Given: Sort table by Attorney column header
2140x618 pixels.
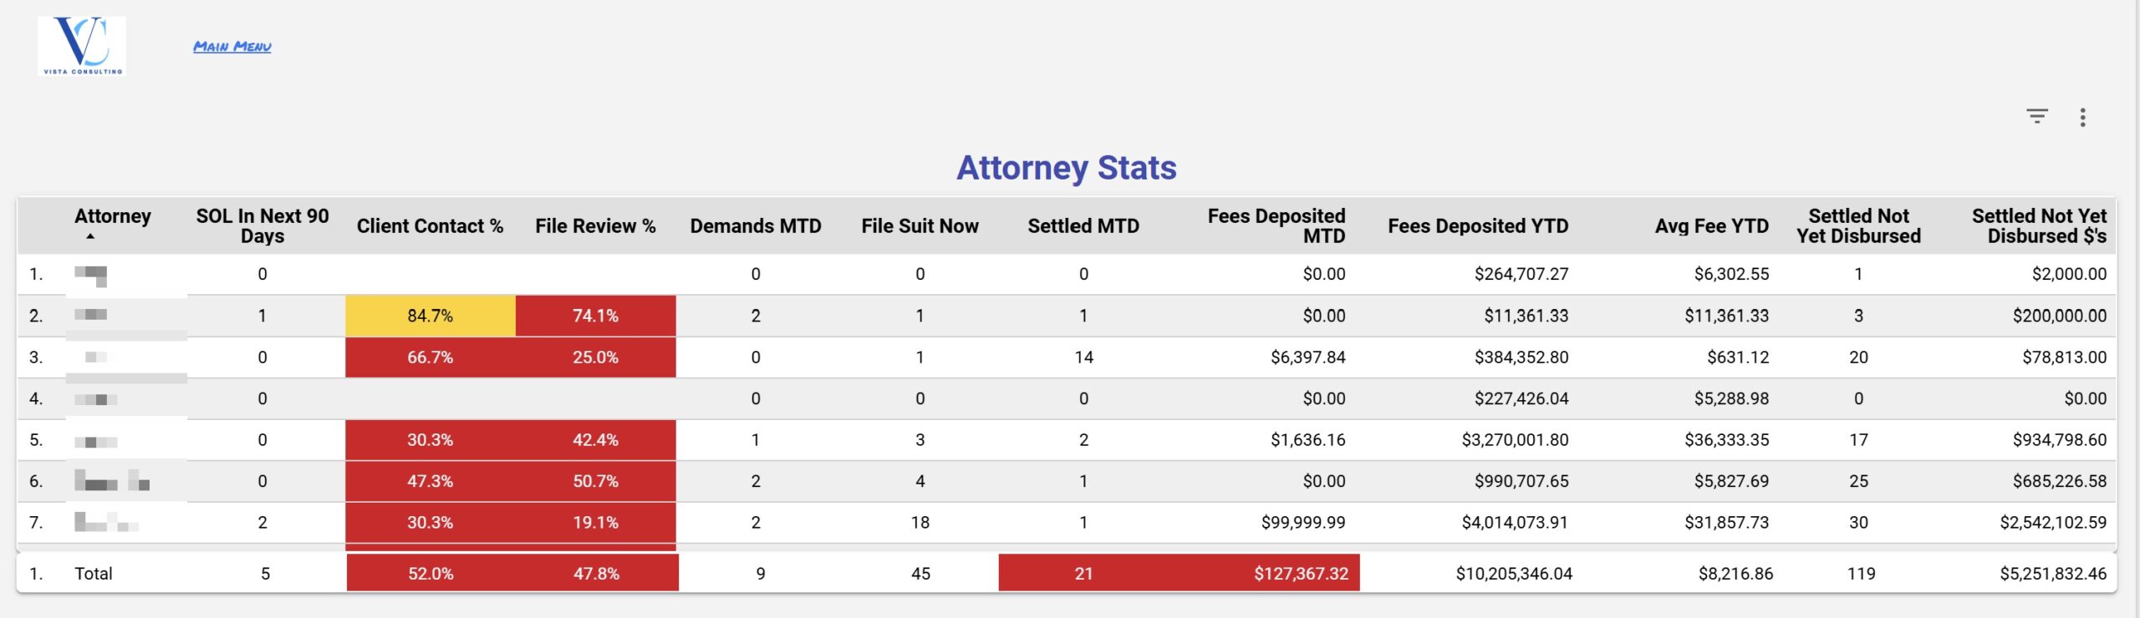Looking at the screenshot, I should coord(113,216).
